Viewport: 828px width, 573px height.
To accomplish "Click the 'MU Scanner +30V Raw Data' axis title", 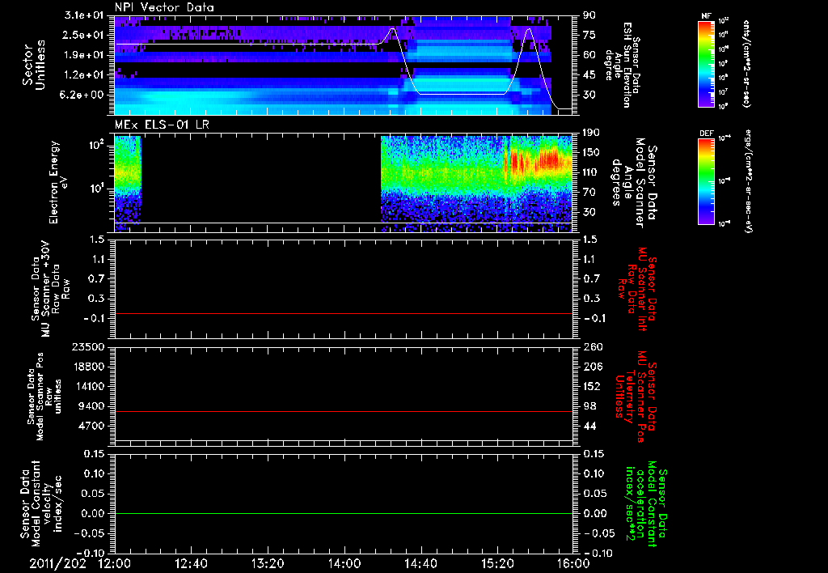I will coord(51,289).
